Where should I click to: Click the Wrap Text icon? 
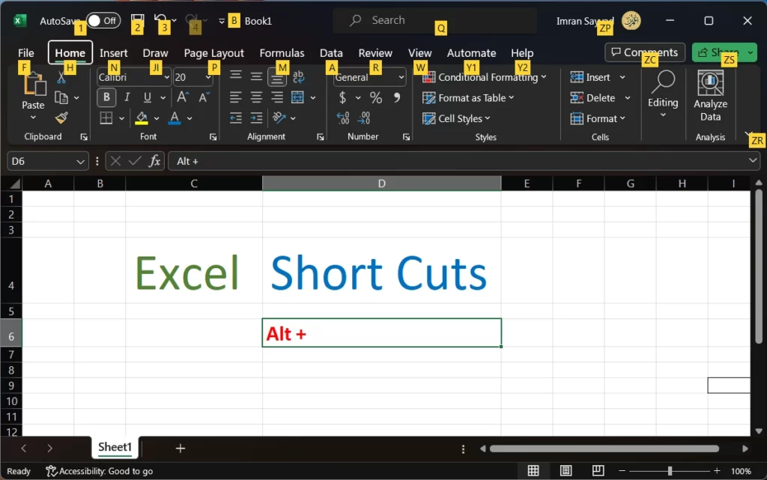[298, 76]
